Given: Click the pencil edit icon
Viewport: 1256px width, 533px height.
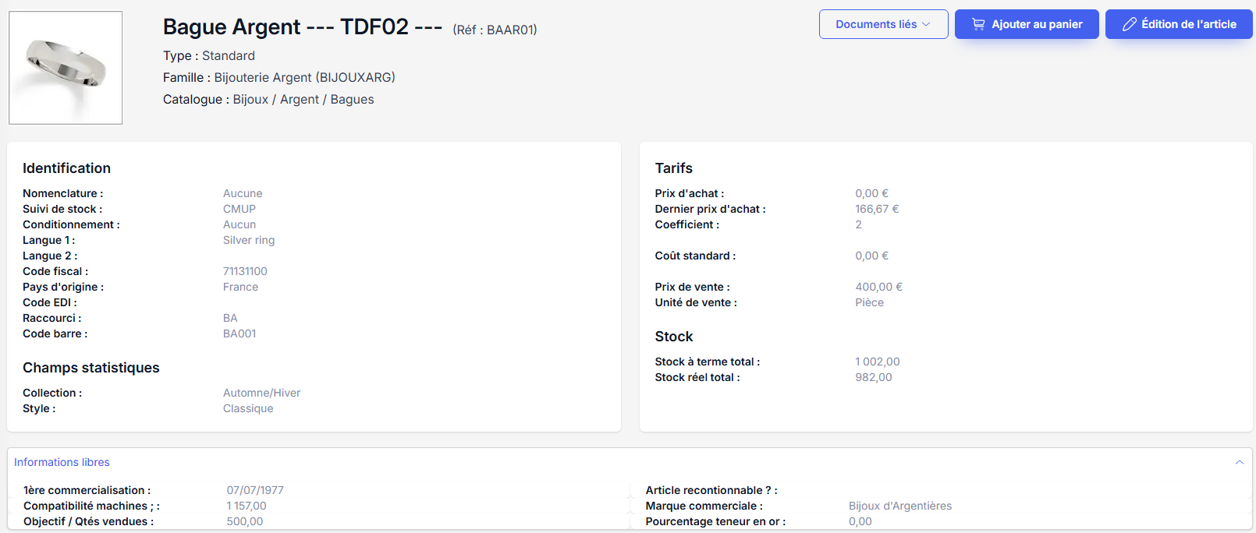Looking at the screenshot, I should [1129, 24].
